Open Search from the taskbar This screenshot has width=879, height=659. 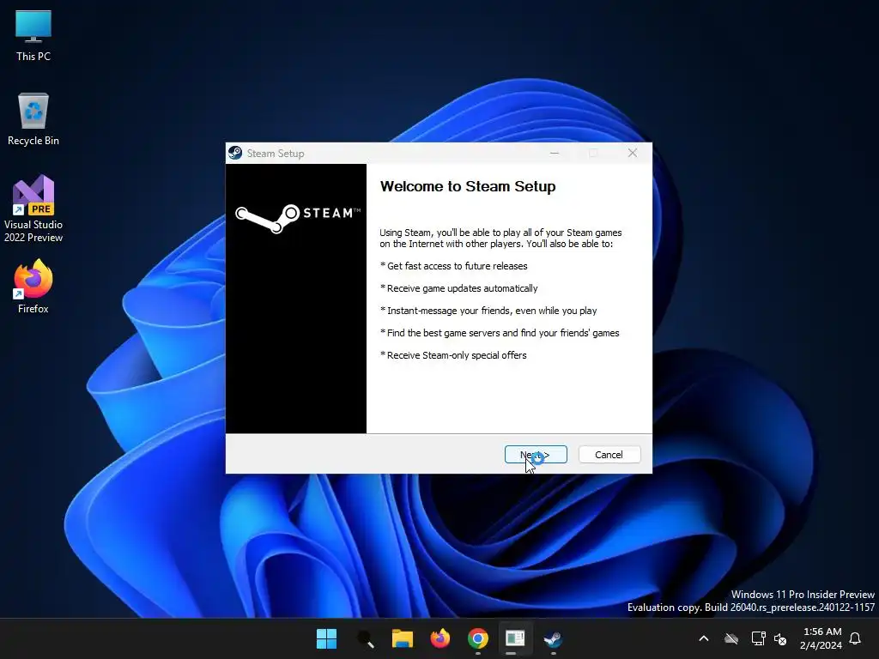[365, 638]
